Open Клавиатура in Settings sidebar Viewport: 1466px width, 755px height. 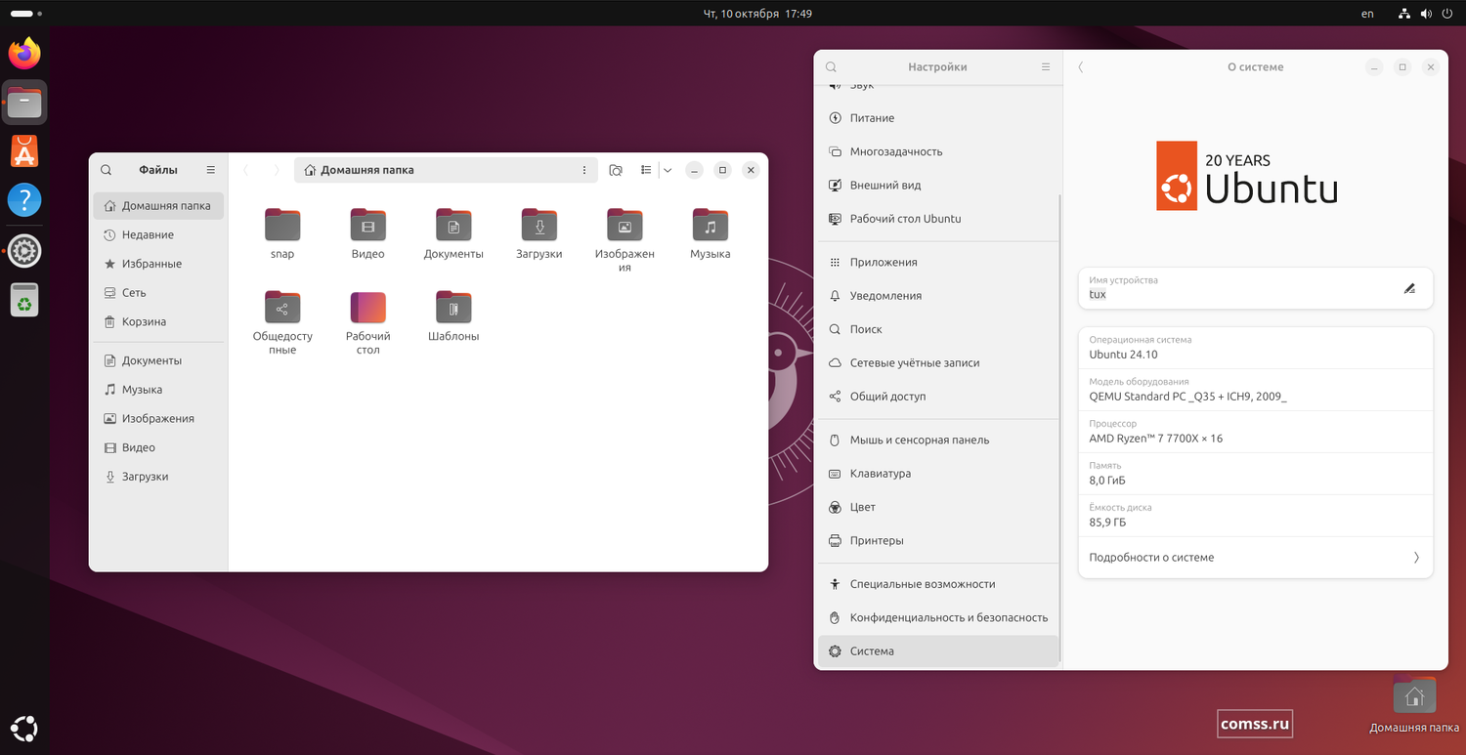coord(938,474)
